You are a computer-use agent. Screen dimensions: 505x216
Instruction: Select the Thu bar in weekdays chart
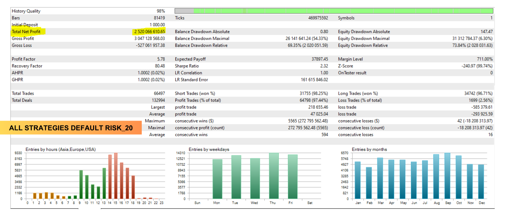274,176
